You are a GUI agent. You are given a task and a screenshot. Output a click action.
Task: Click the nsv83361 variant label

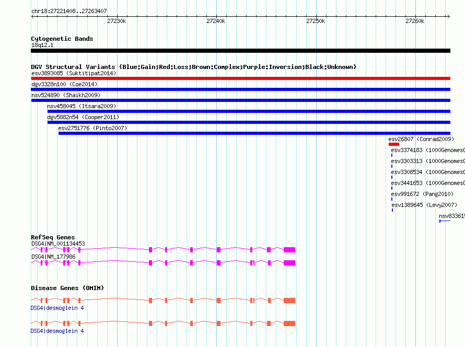pyautogui.click(x=452, y=216)
